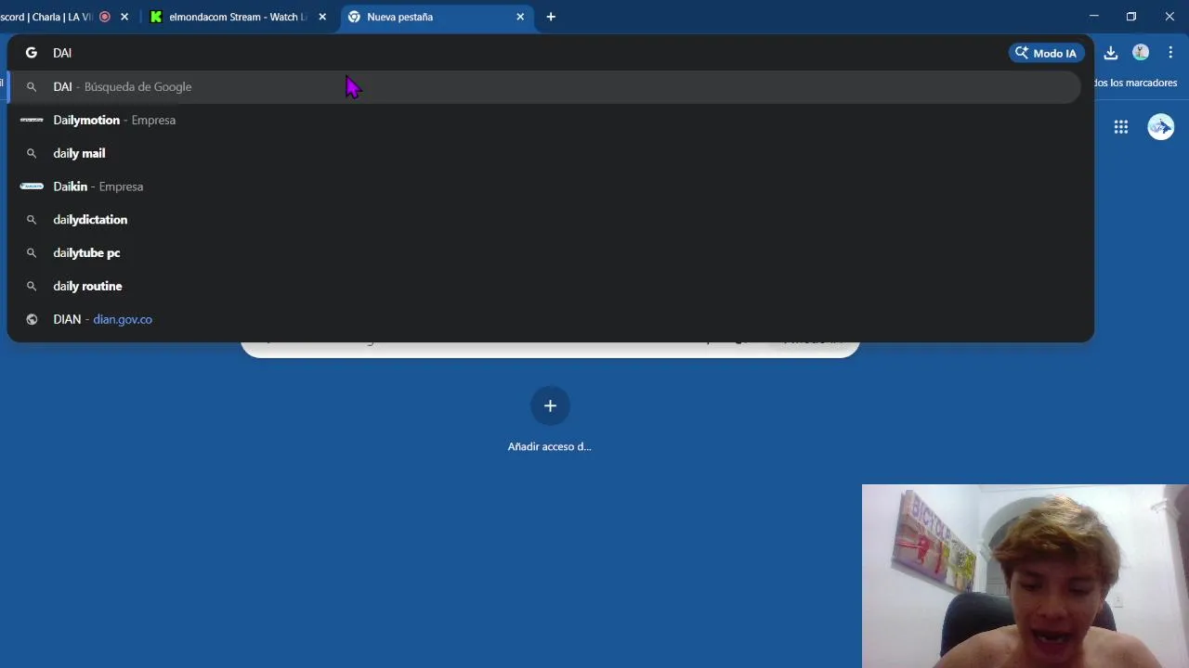Click the Google G icon in address bar
The height and width of the screenshot is (668, 1189).
tap(32, 53)
